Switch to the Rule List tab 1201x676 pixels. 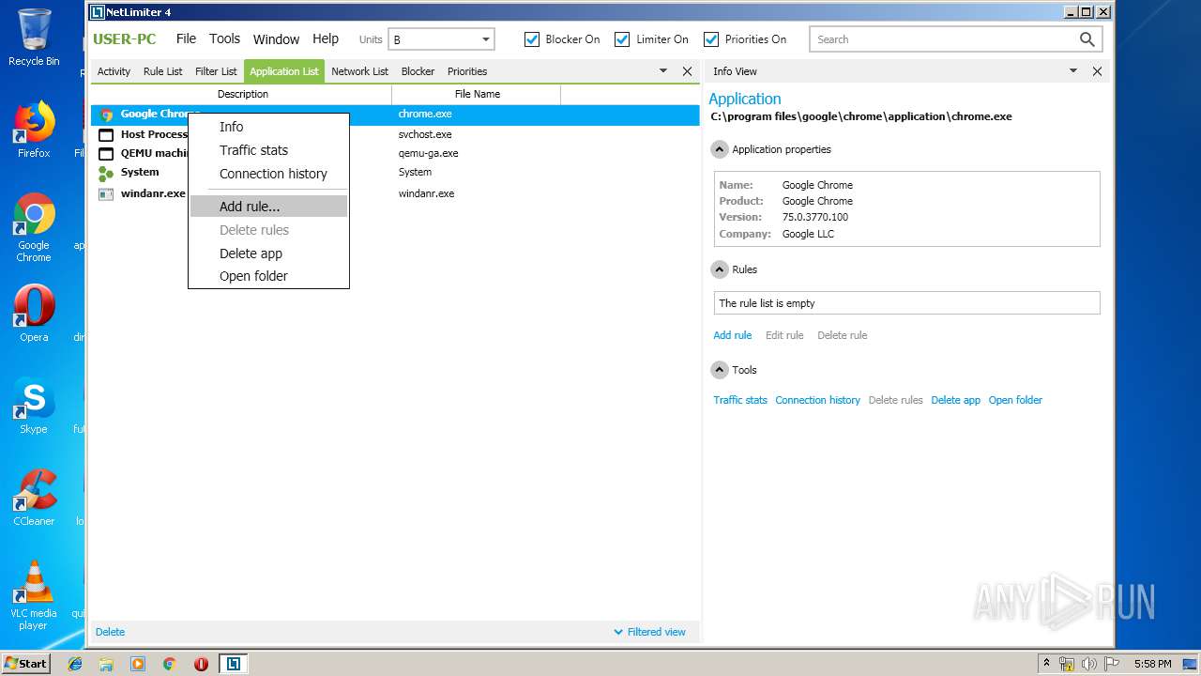click(x=162, y=71)
